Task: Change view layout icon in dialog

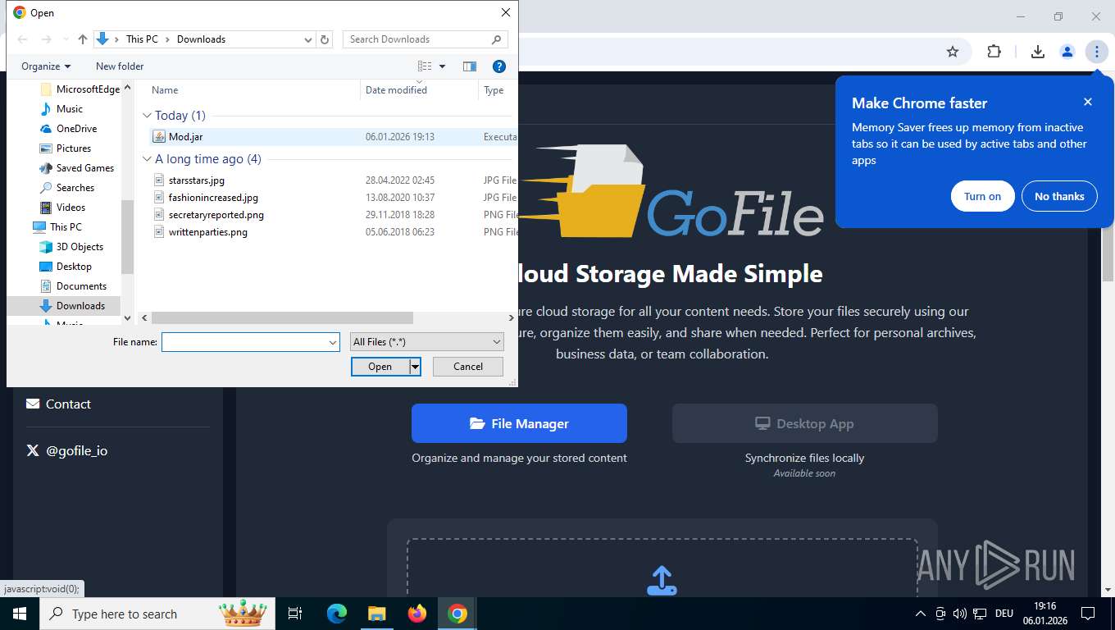Action: tap(425, 66)
